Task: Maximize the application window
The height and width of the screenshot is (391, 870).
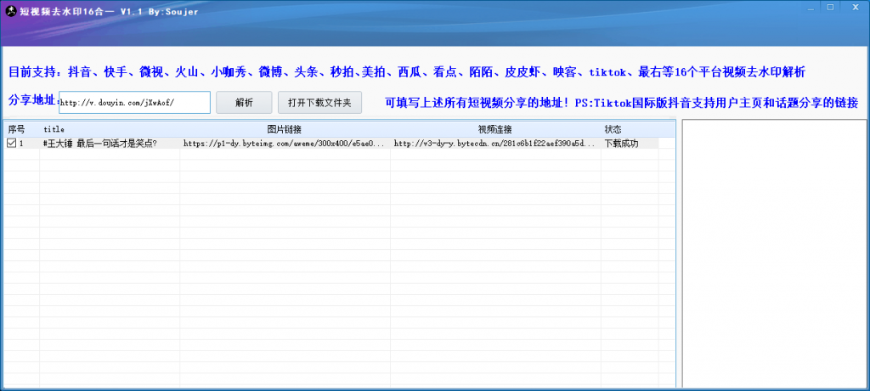Action: pyautogui.click(x=829, y=8)
